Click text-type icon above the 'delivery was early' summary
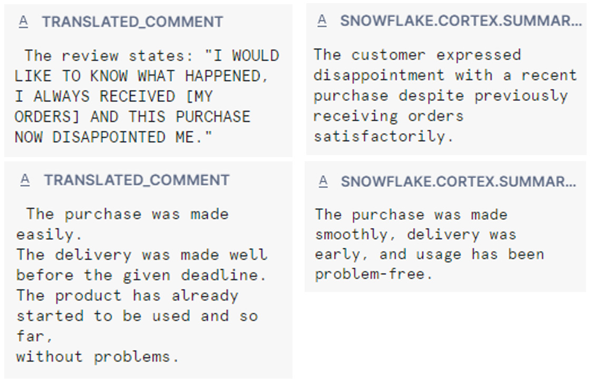593x385 pixels. point(323,182)
